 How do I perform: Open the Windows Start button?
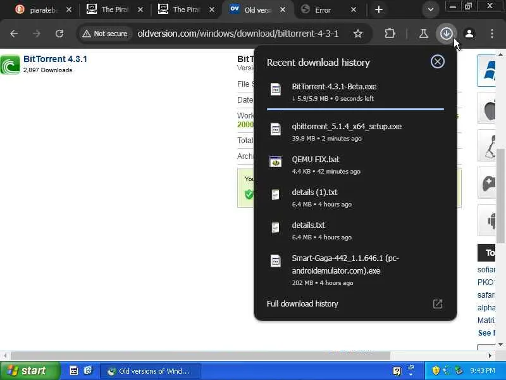tap(30, 370)
